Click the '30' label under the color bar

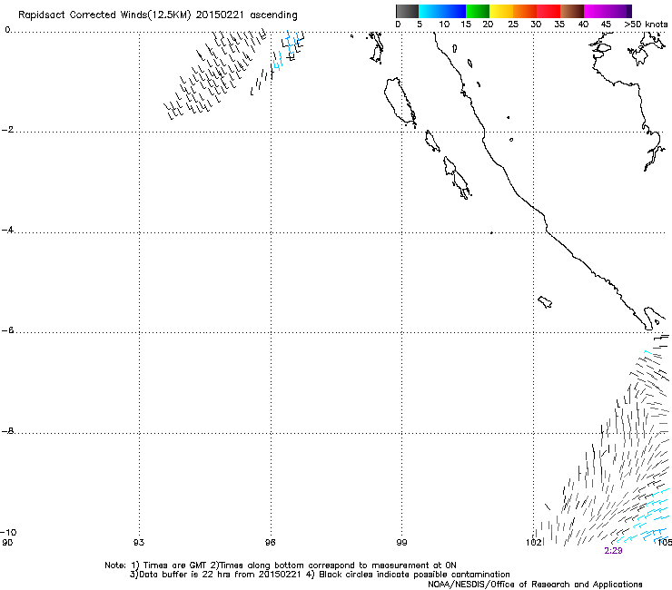536,25
